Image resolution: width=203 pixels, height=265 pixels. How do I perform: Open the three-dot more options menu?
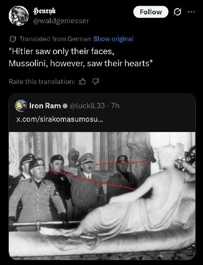[x=191, y=12]
